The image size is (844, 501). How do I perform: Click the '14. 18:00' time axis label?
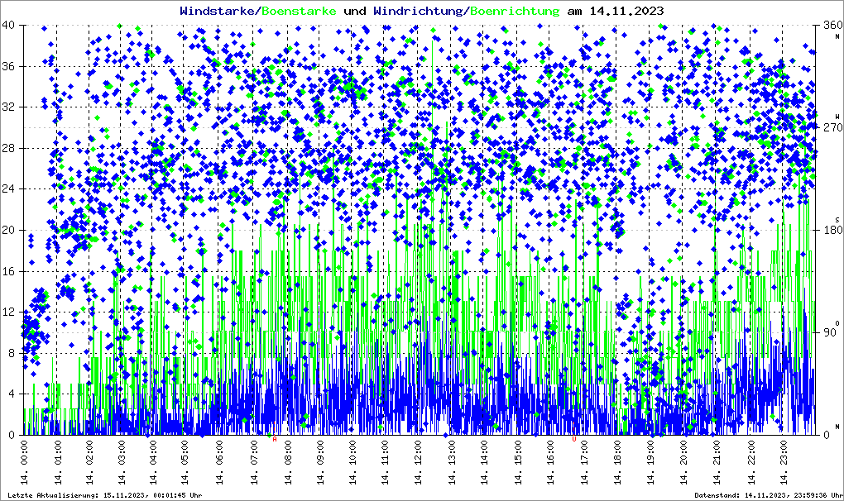pos(616,463)
